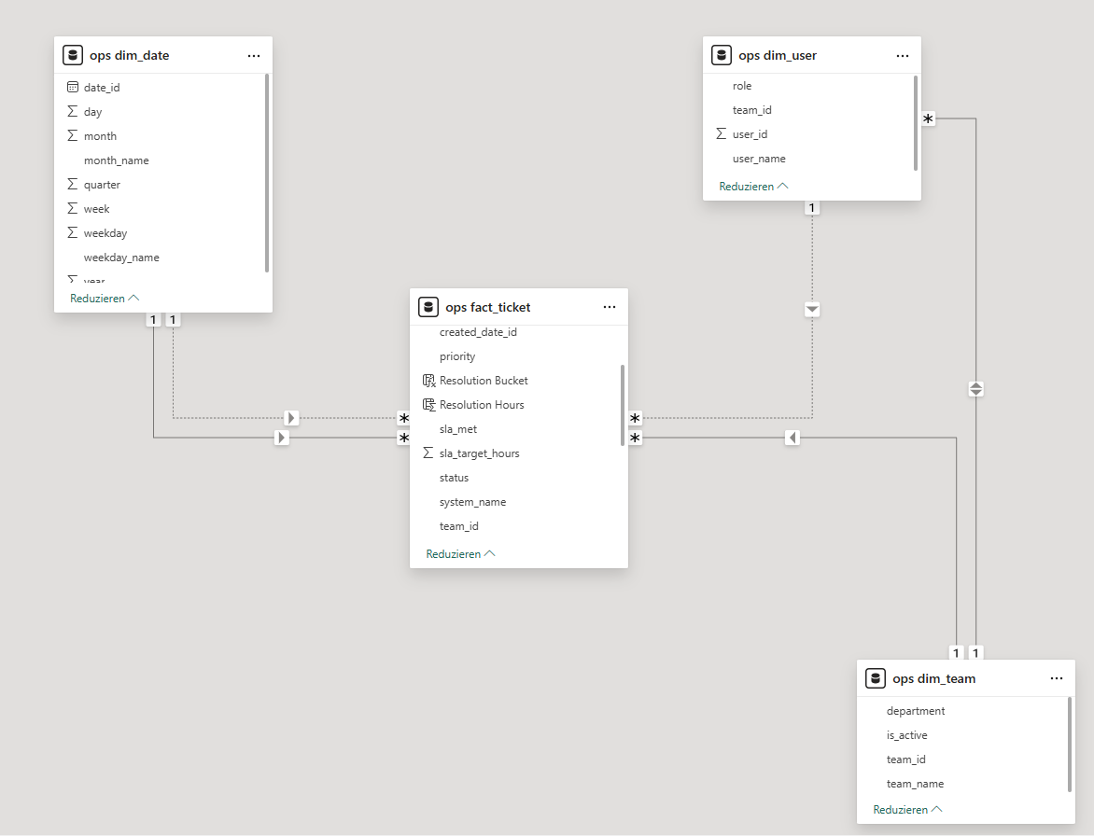Image resolution: width=1094 pixels, height=836 pixels.
Task: Collapse the ops dim_date table
Action: (104, 299)
